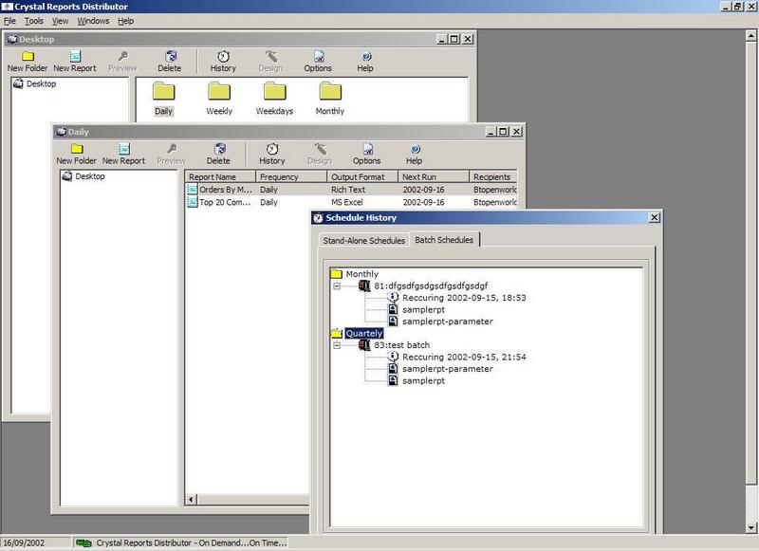Open Help in the Desktop window toolbar
The width and height of the screenshot is (759, 551).
pyautogui.click(x=365, y=62)
